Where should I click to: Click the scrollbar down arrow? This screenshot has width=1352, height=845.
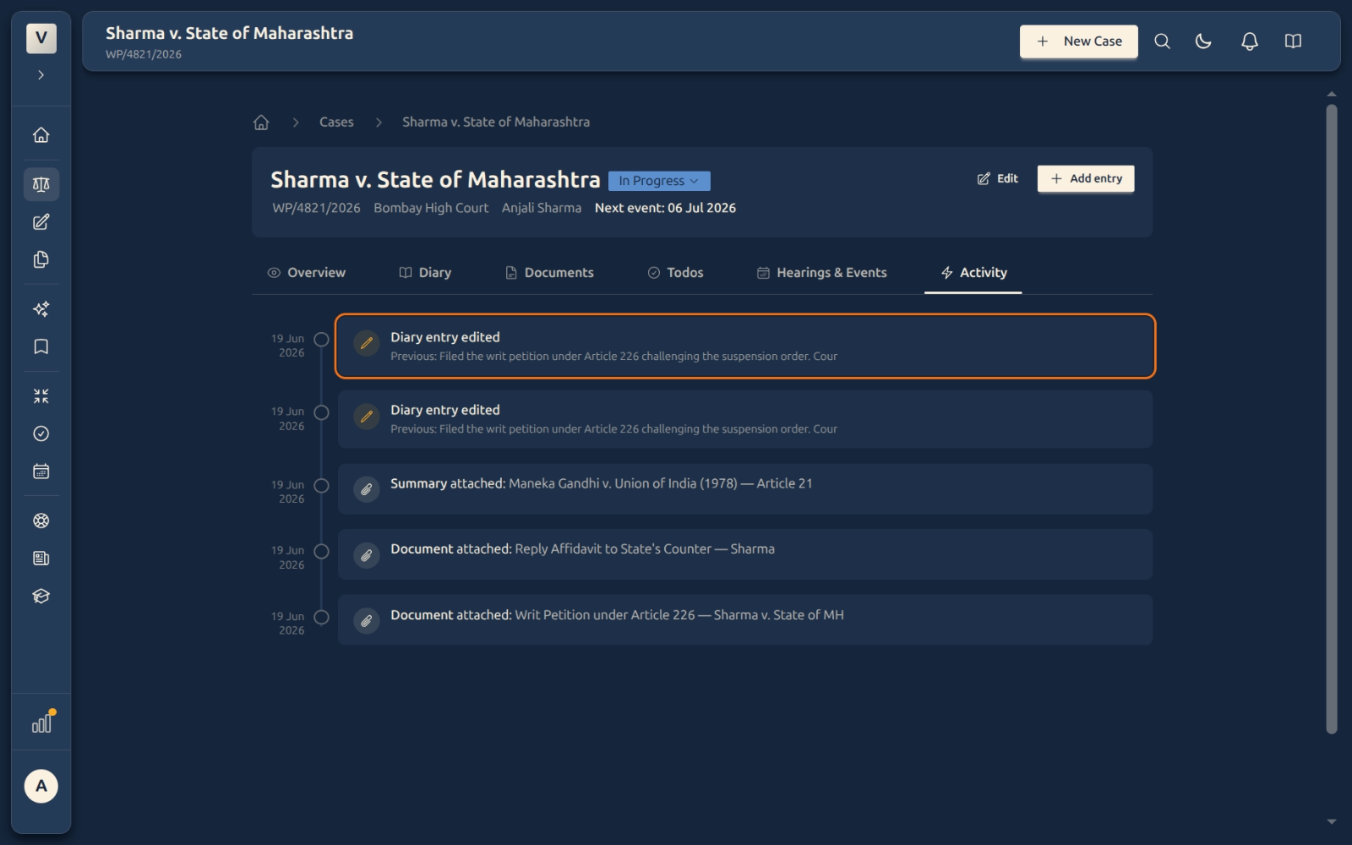[1332, 821]
